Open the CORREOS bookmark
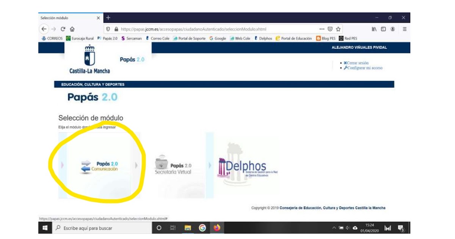Image resolution: width=455 pixels, height=239 pixels. click(52, 38)
